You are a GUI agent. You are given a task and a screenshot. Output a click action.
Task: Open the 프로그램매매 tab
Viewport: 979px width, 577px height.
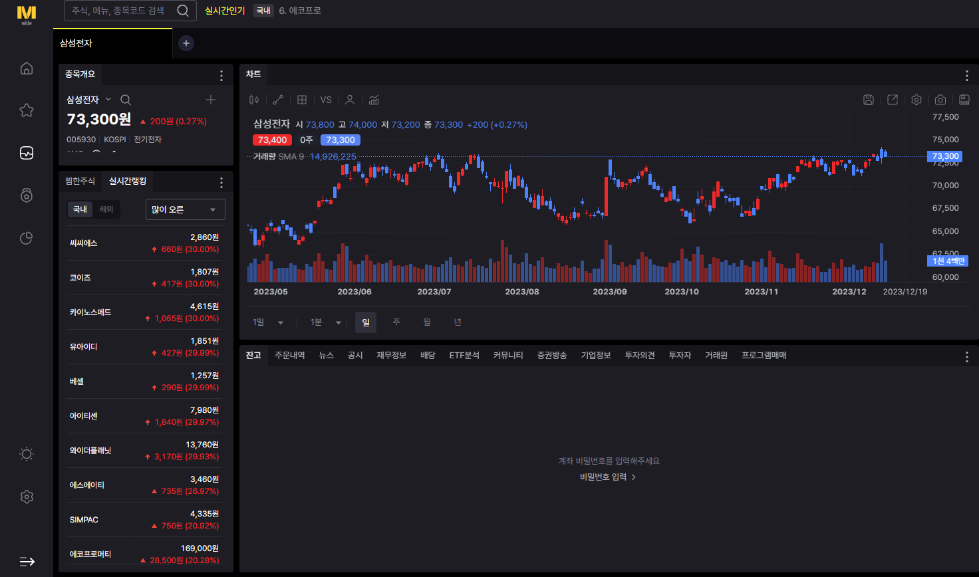pos(764,356)
